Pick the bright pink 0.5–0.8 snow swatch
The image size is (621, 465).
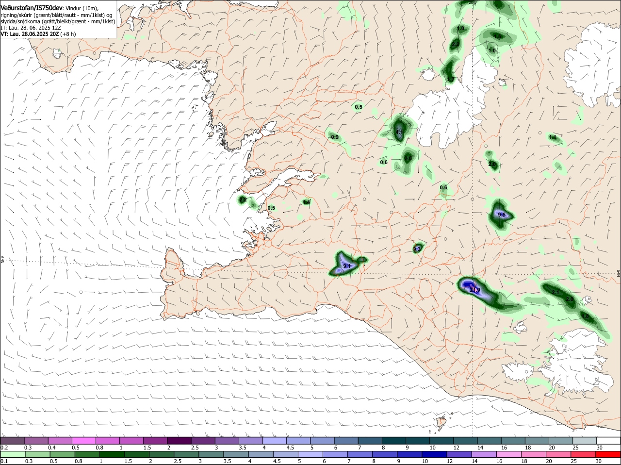(84, 441)
